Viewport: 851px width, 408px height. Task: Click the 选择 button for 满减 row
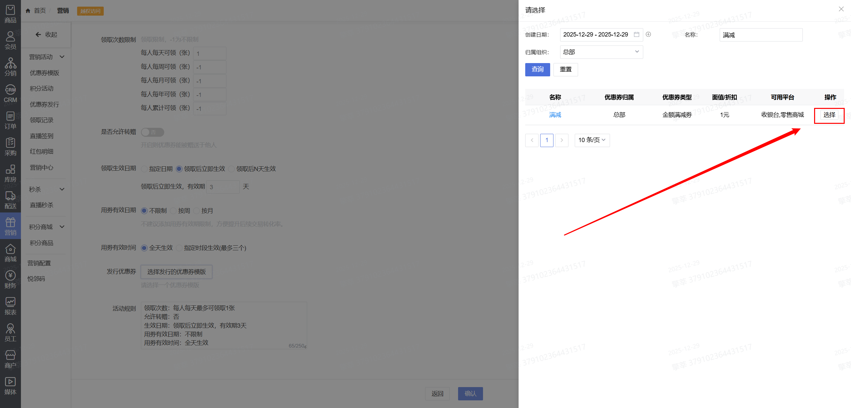[829, 115]
